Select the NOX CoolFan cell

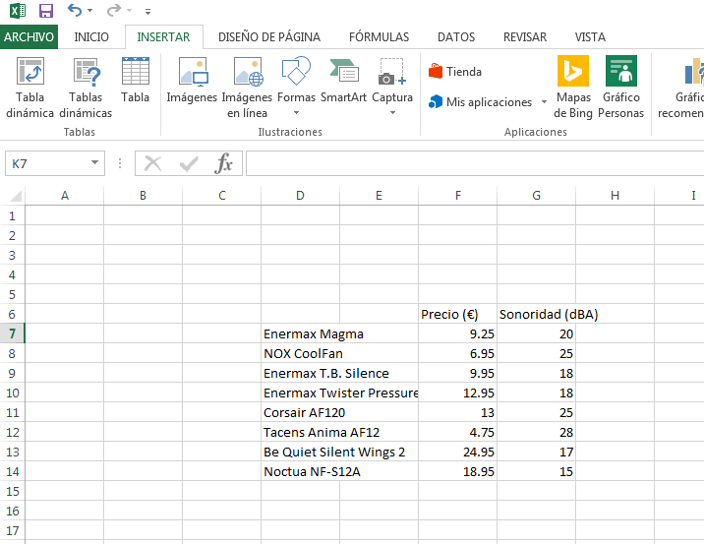coord(300,353)
